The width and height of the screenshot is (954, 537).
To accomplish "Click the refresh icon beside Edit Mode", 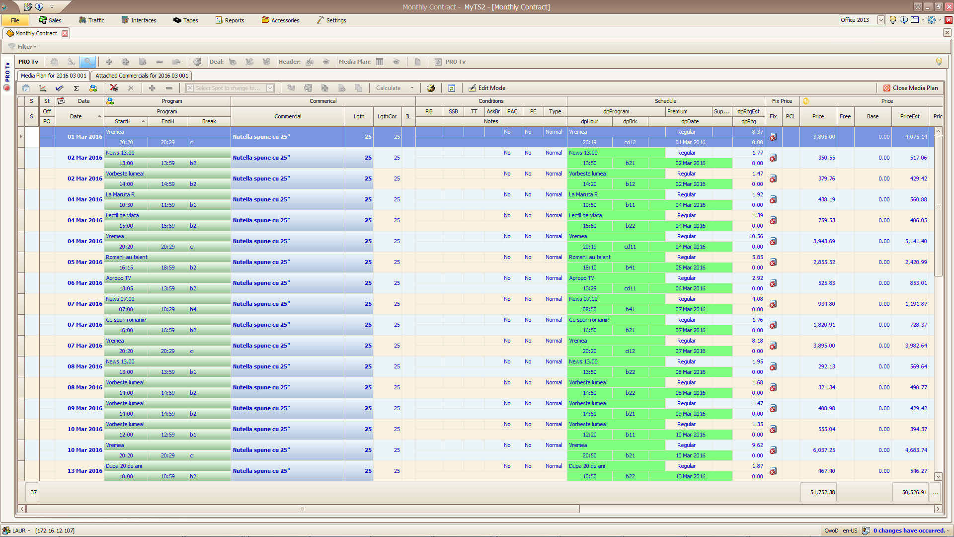I will [451, 88].
